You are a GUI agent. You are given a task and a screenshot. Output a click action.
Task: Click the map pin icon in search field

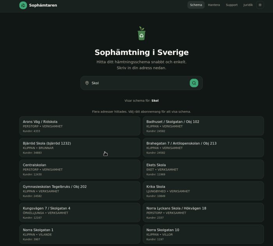click(87, 83)
